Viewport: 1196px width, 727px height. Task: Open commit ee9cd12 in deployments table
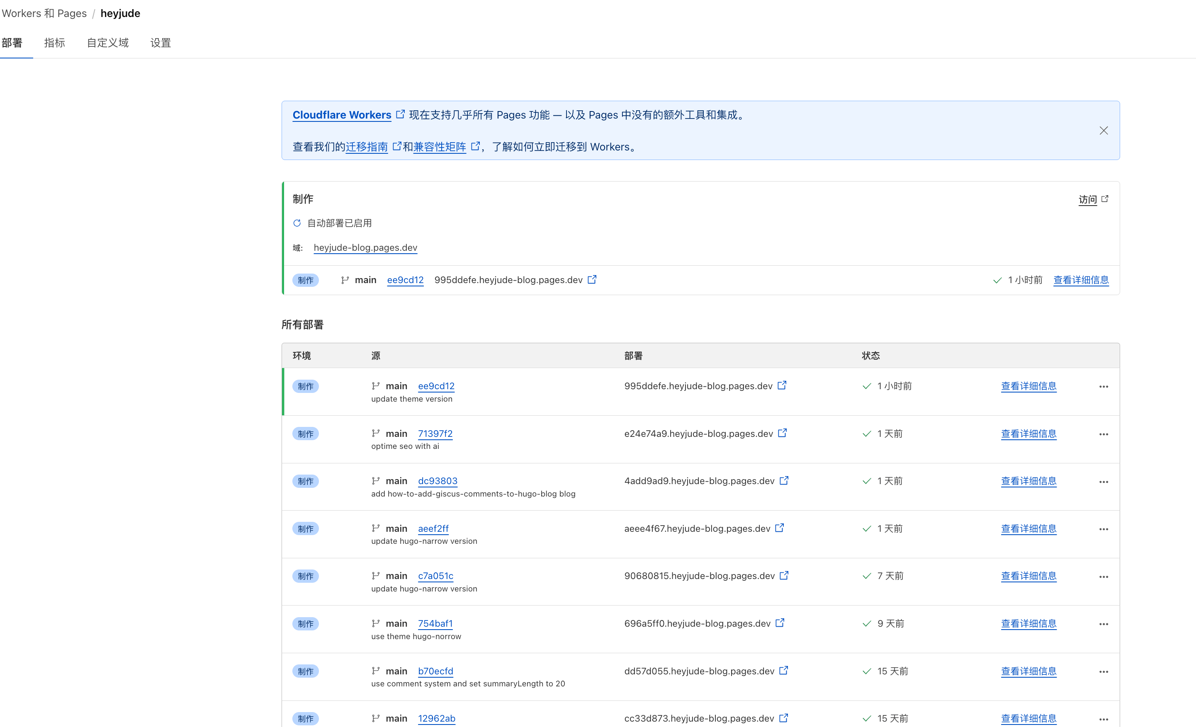click(x=436, y=386)
